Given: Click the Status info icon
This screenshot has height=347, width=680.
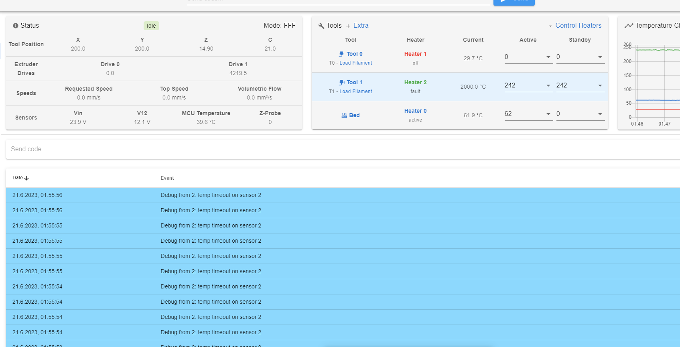Looking at the screenshot, I should (x=16, y=26).
